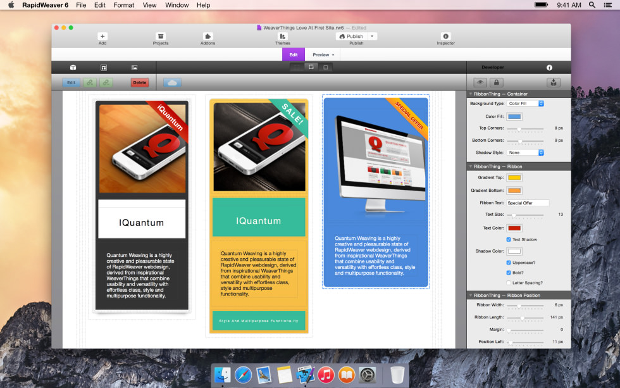Choose the single-square view mode icon
This screenshot has width=620, height=388.
pyautogui.click(x=325, y=67)
